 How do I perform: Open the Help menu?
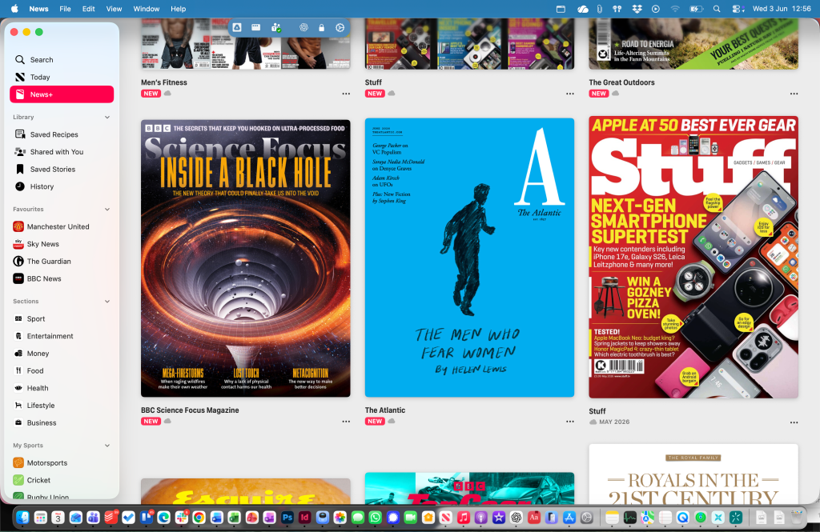[179, 9]
